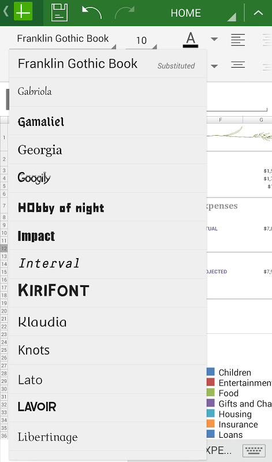
Task: Redo with the grayed arrow icon
Action: 124,13
